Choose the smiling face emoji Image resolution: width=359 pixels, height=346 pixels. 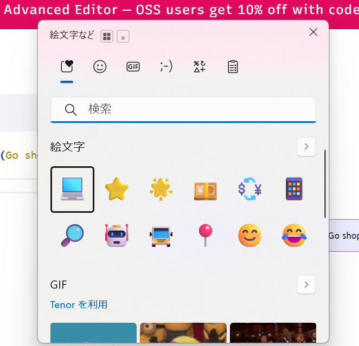pyautogui.click(x=250, y=236)
